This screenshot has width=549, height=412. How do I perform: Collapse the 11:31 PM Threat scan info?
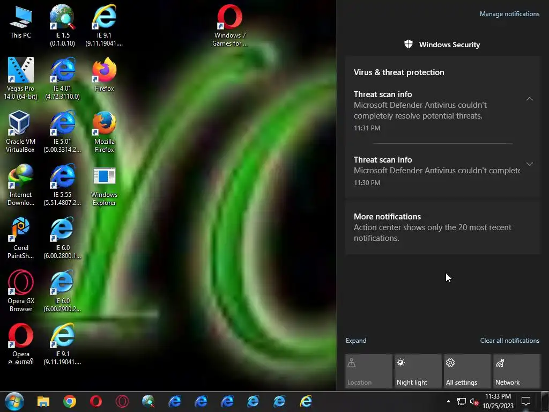(529, 99)
